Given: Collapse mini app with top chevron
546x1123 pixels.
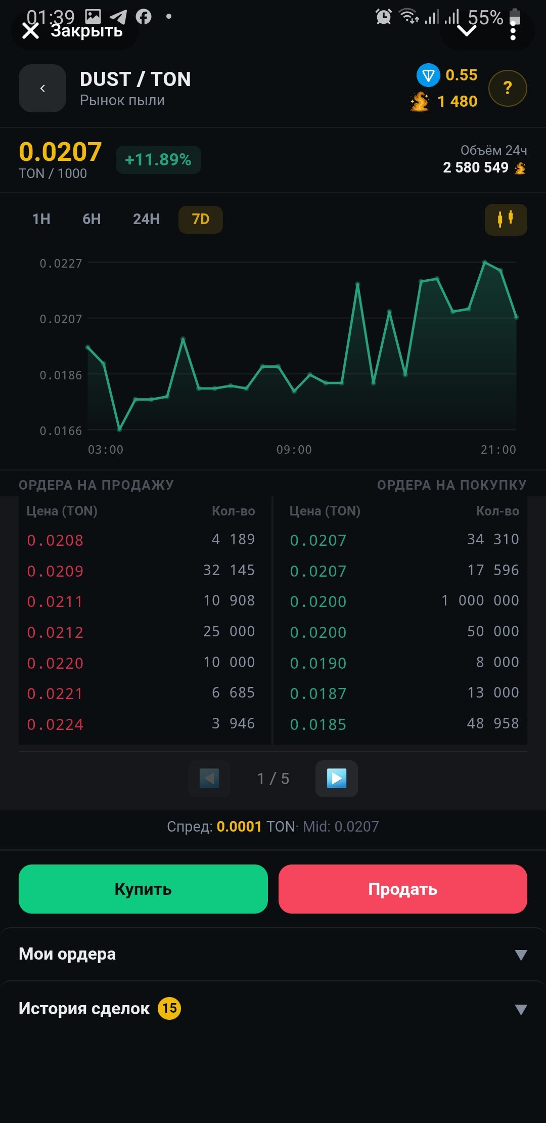Looking at the screenshot, I should pyautogui.click(x=466, y=31).
